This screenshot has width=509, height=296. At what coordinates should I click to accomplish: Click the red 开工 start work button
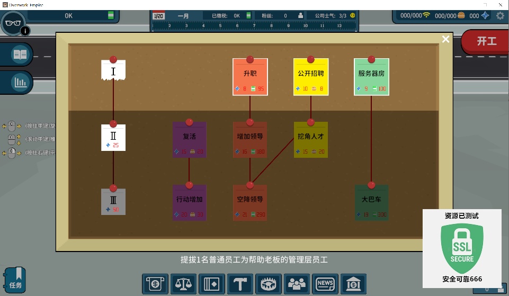[x=486, y=41]
